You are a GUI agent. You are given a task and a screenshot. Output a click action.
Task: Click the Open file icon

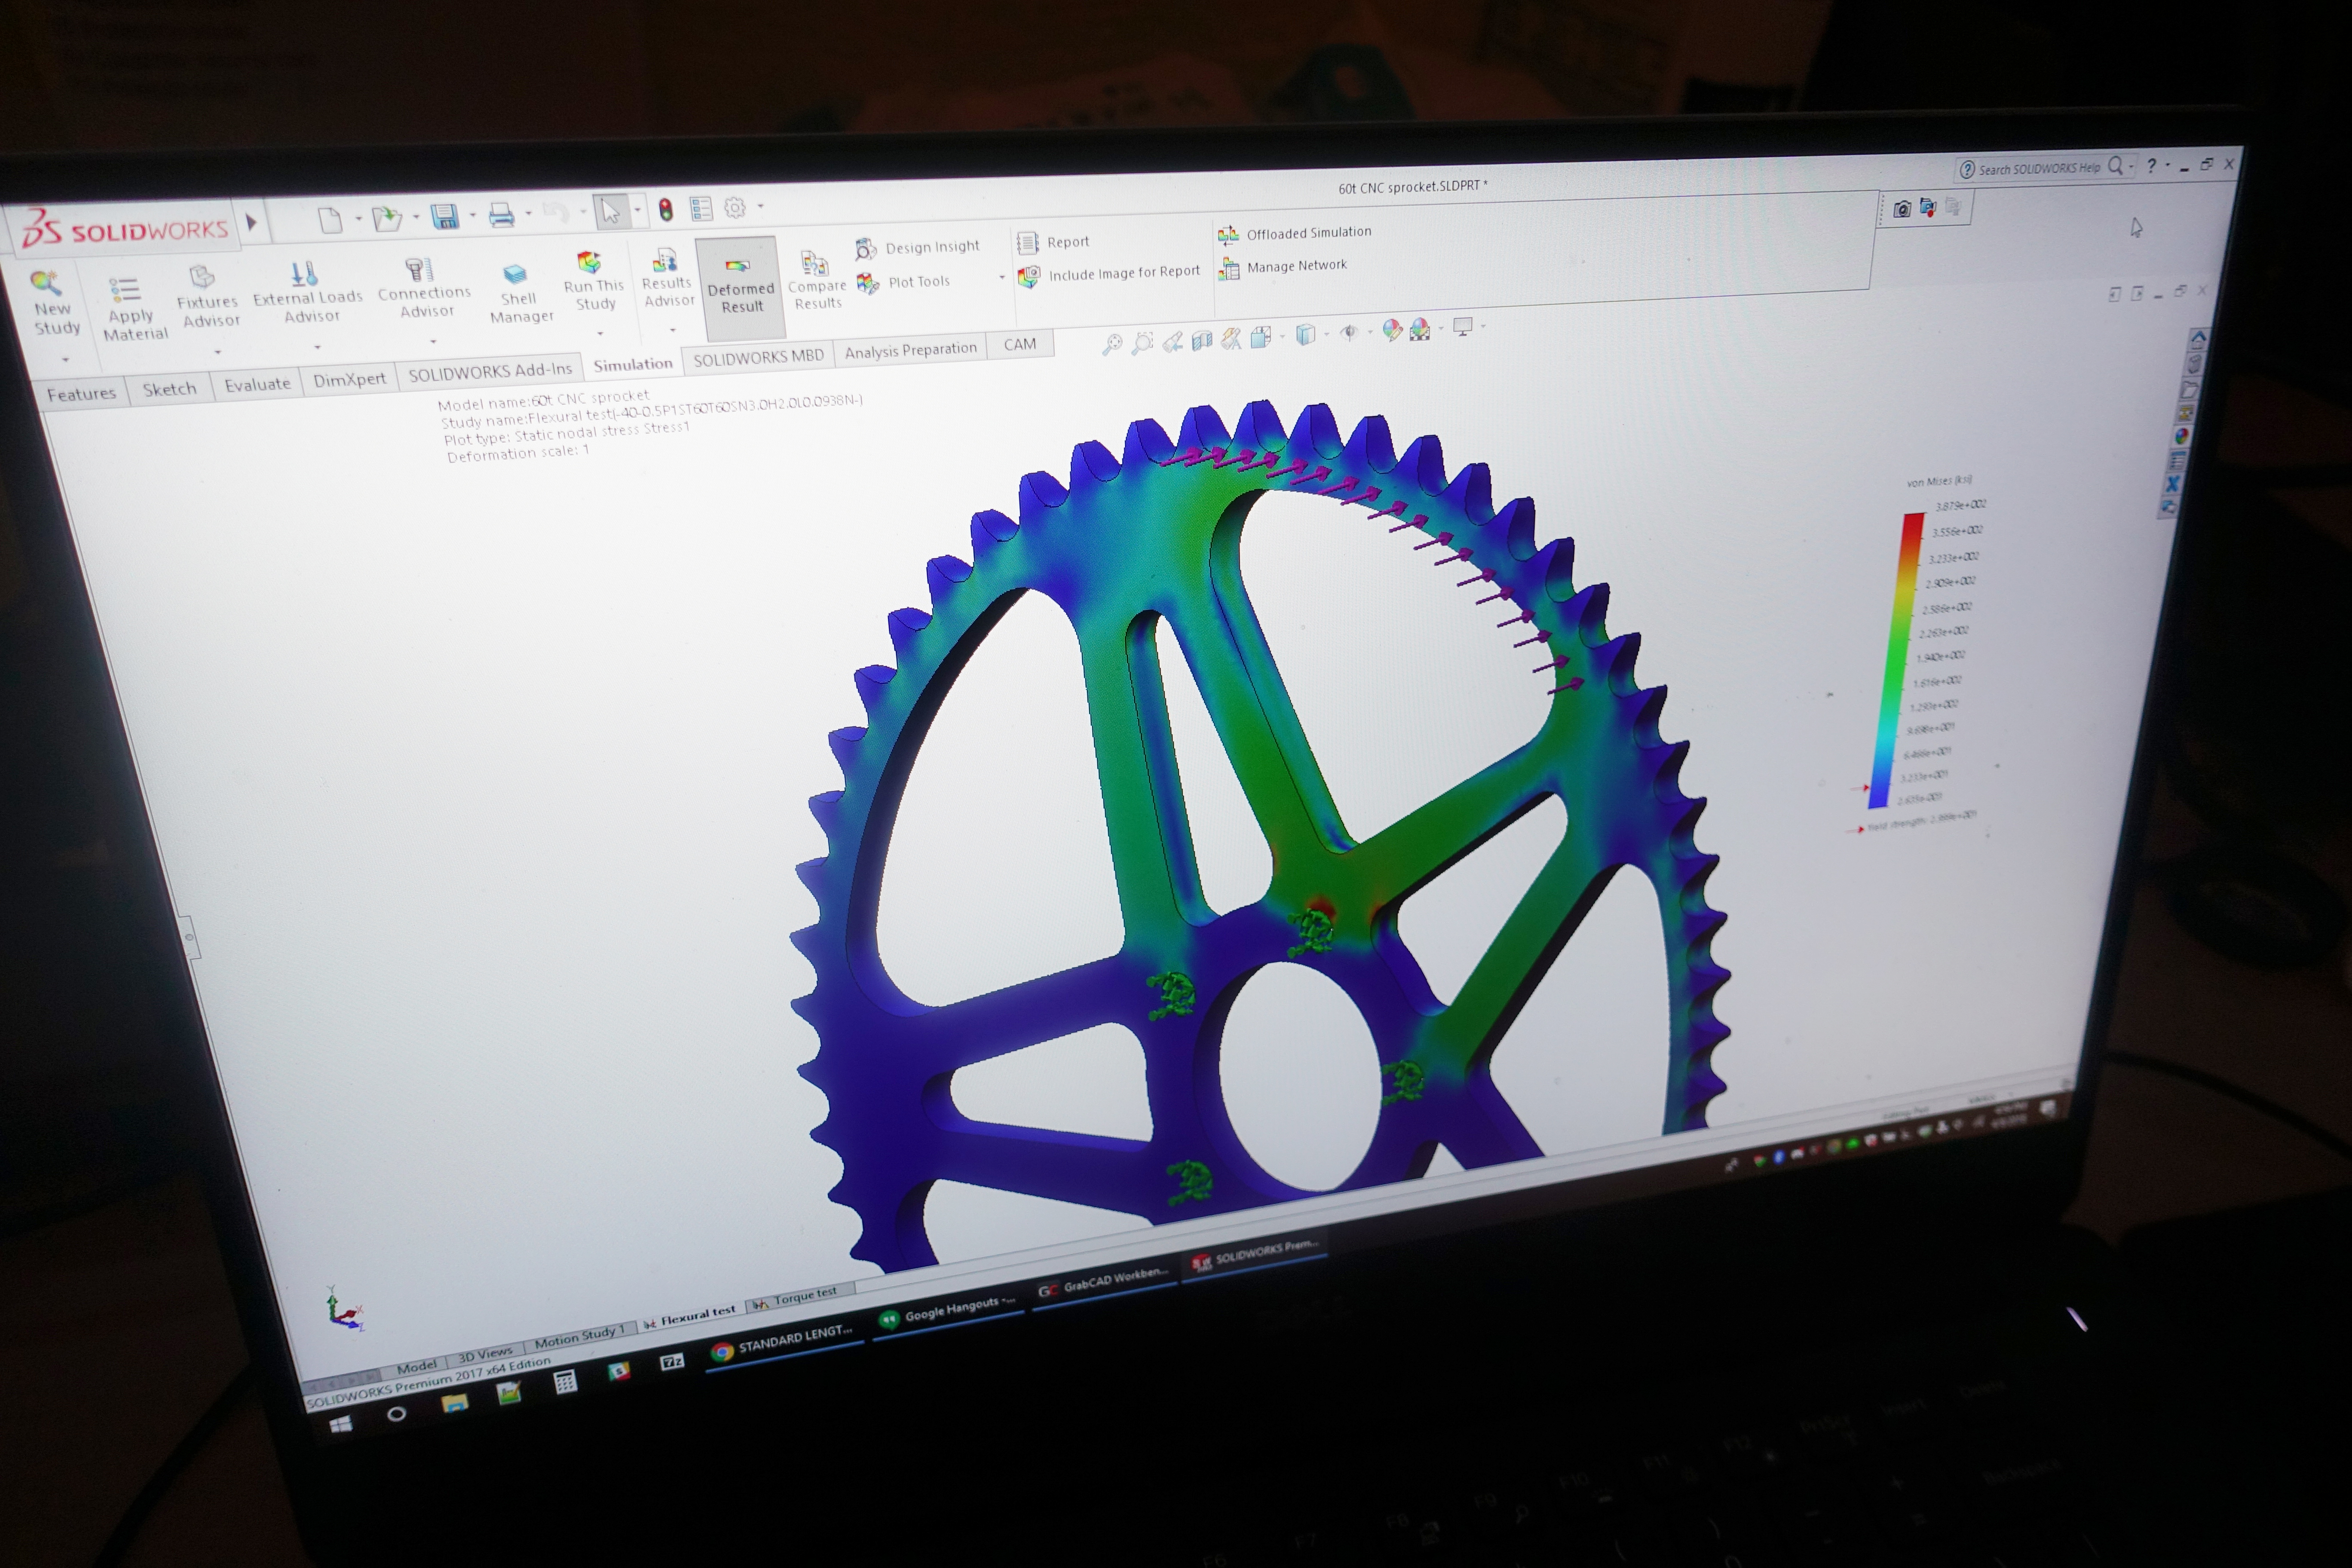386,217
